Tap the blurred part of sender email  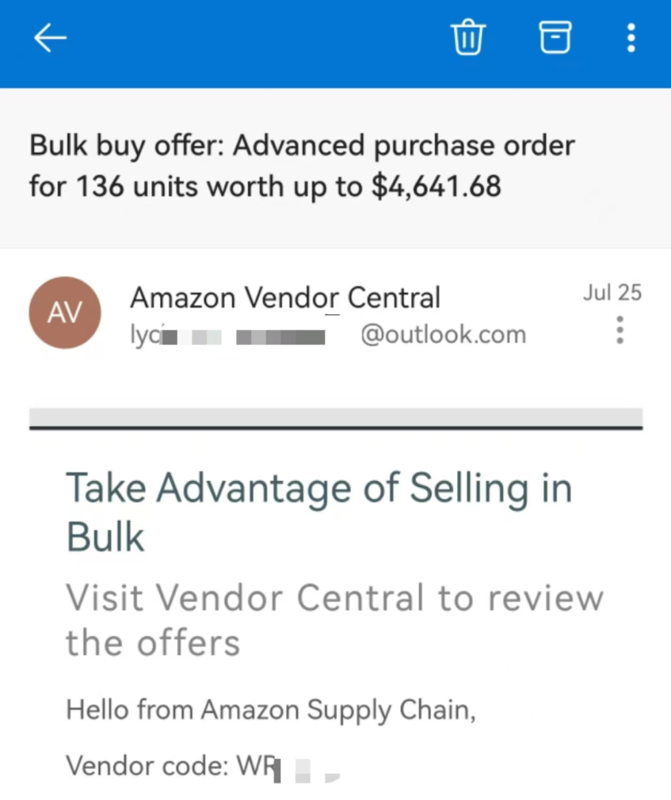[x=243, y=337]
